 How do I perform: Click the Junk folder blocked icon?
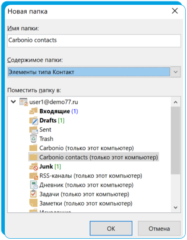pos(33,167)
